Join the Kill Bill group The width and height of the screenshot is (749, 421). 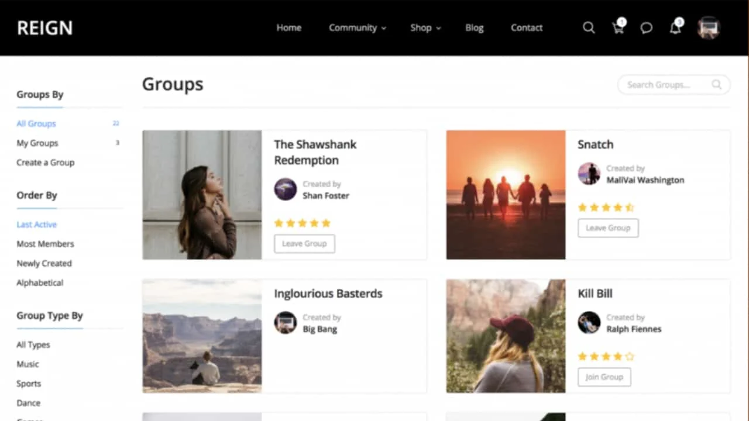pyautogui.click(x=604, y=377)
